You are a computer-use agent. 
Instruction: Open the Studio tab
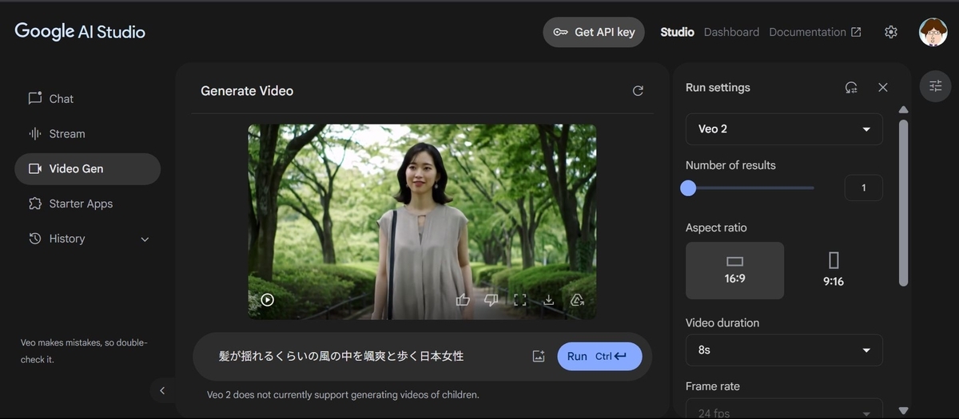pyautogui.click(x=677, y=32)
